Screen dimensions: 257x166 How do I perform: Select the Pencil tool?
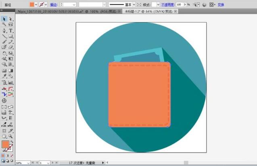[10, 42]
